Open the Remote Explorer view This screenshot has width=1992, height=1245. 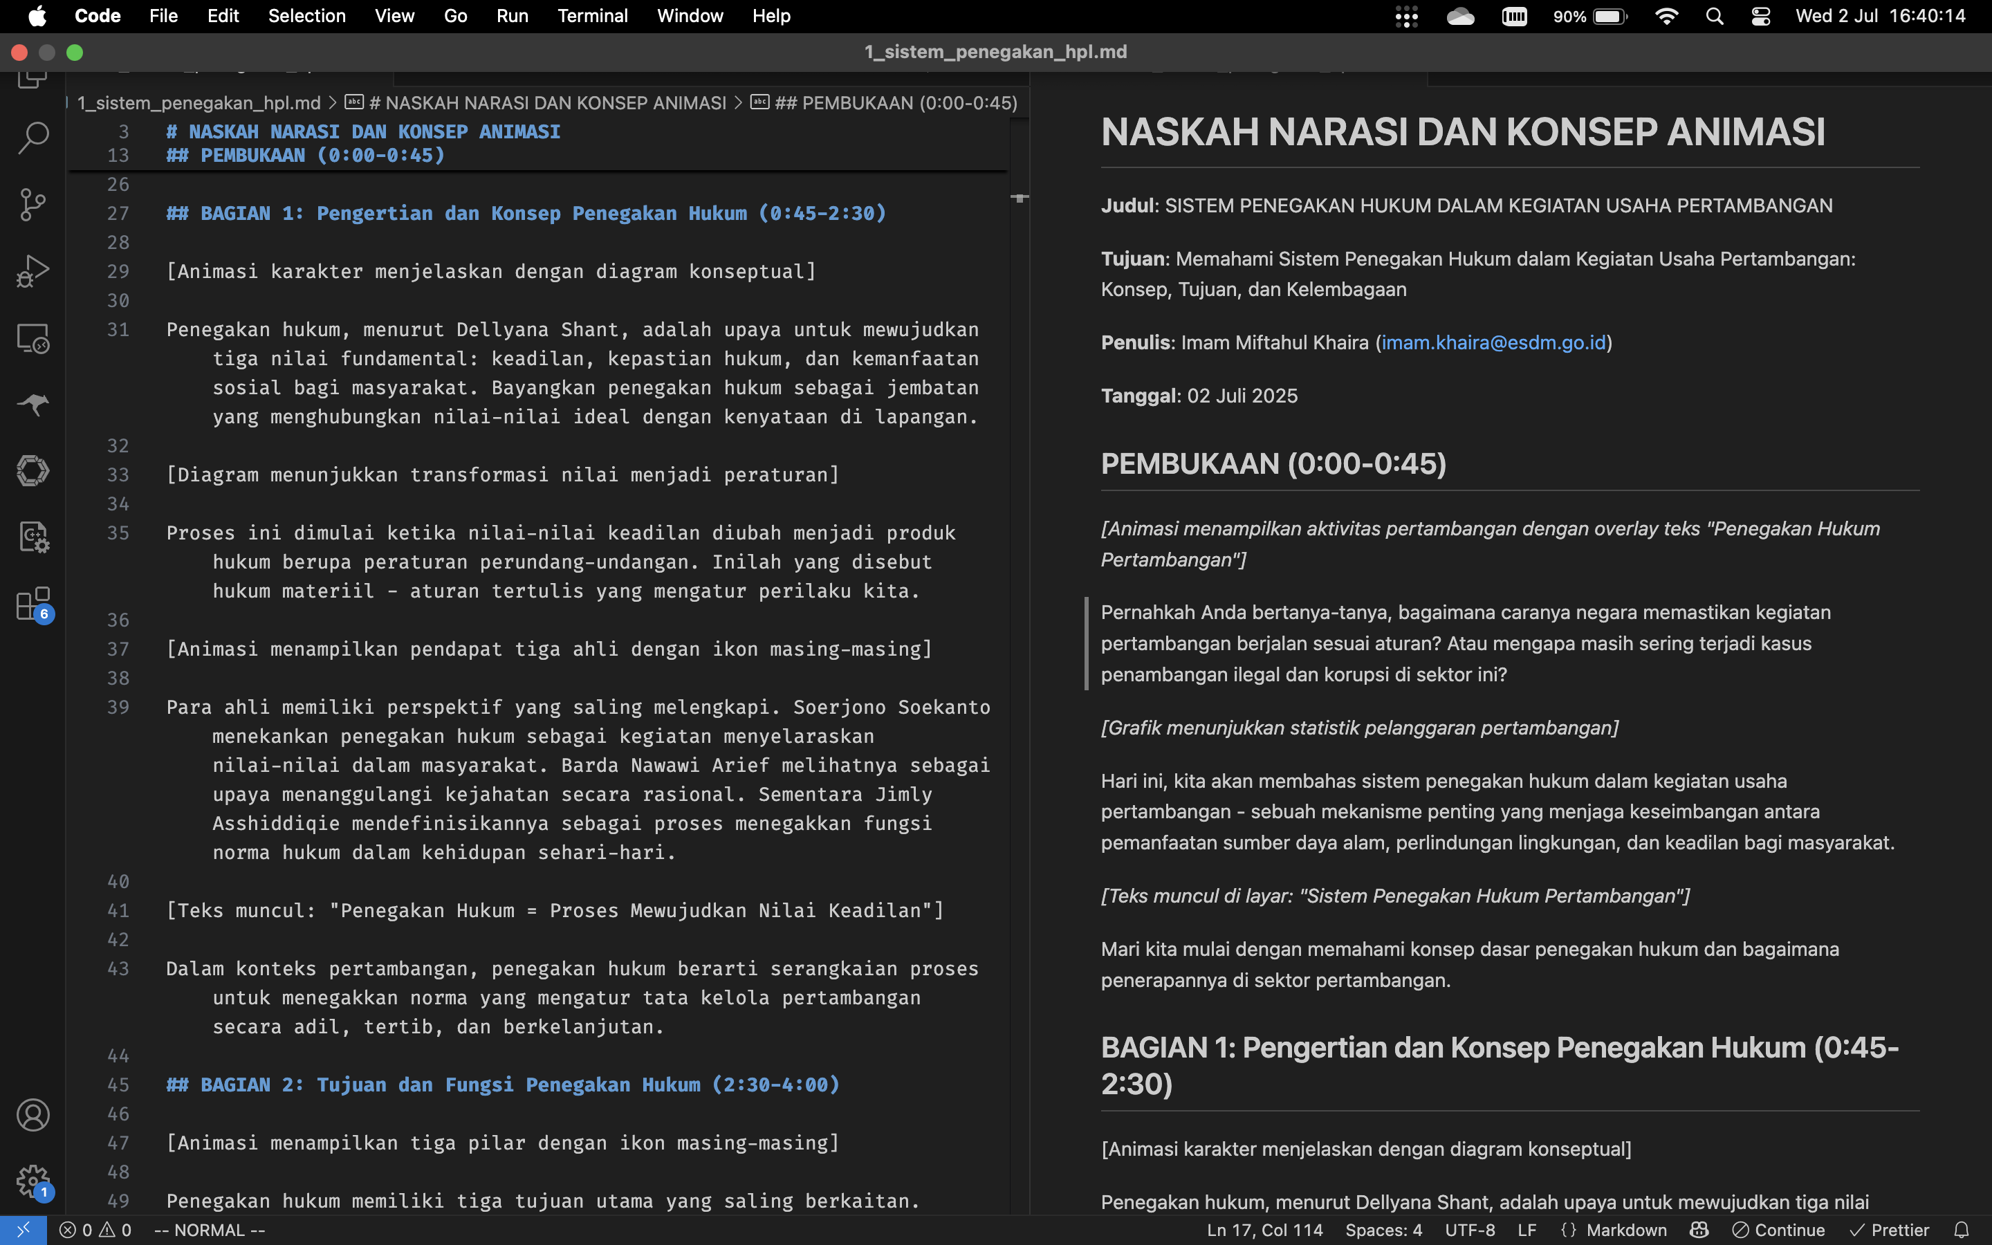(x=33, y=338)
